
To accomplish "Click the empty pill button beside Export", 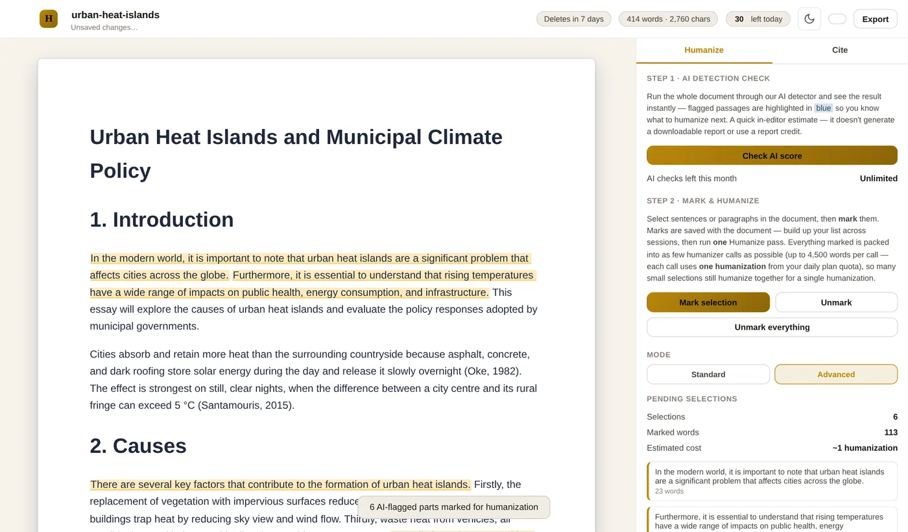I will click(x=837, y=19).
